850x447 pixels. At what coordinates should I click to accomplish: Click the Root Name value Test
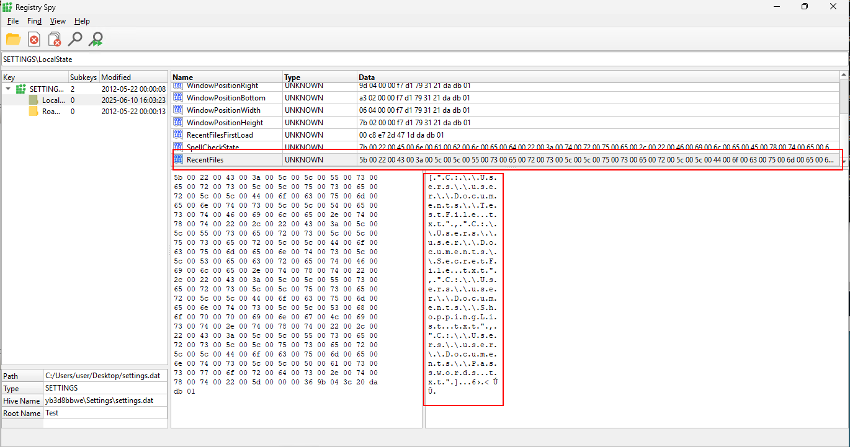(52, 413)
